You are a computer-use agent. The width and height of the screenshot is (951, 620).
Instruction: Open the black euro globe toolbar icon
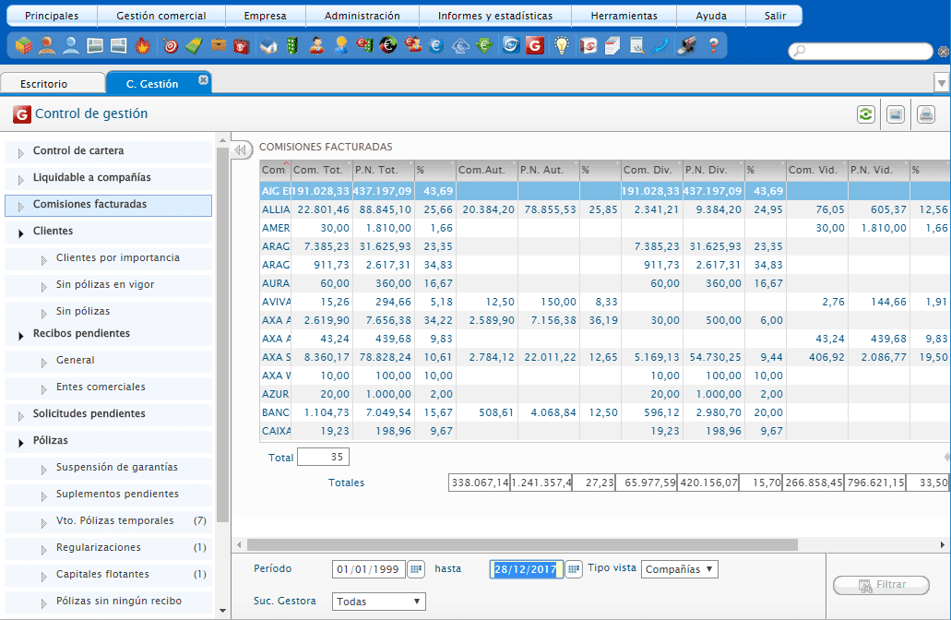pos(388,45)
